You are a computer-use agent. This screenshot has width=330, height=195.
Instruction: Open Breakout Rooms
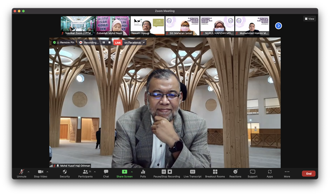coord(214,172)
